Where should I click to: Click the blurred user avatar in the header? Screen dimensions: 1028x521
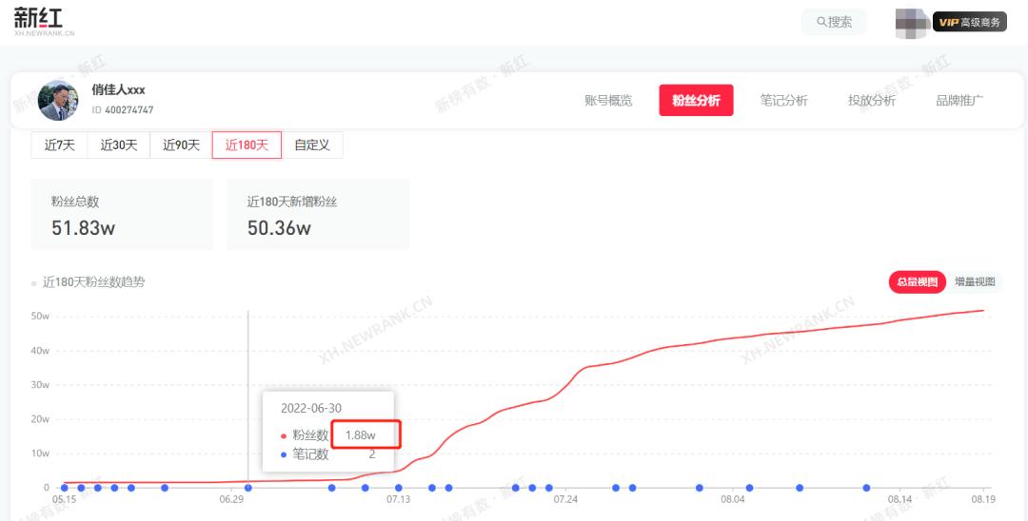912,22
